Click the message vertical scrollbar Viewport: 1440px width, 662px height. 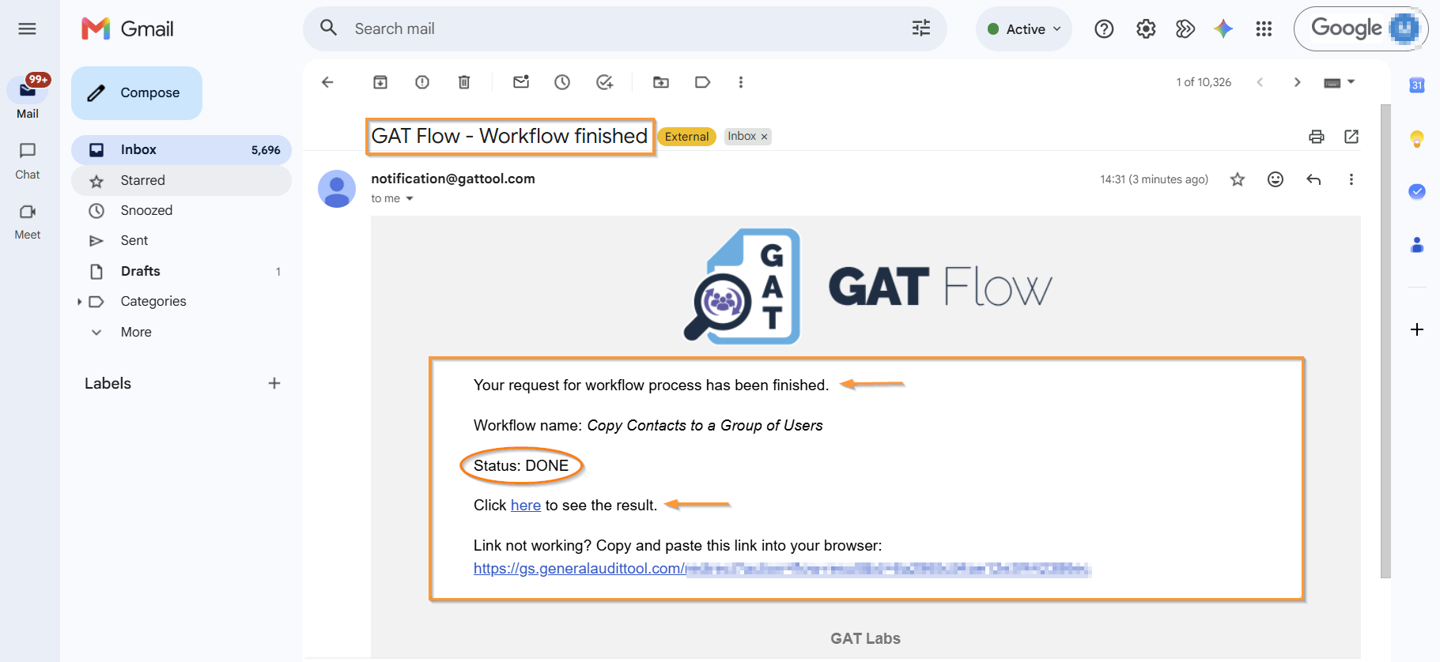pyautogui.click(x=1385, y=341)
